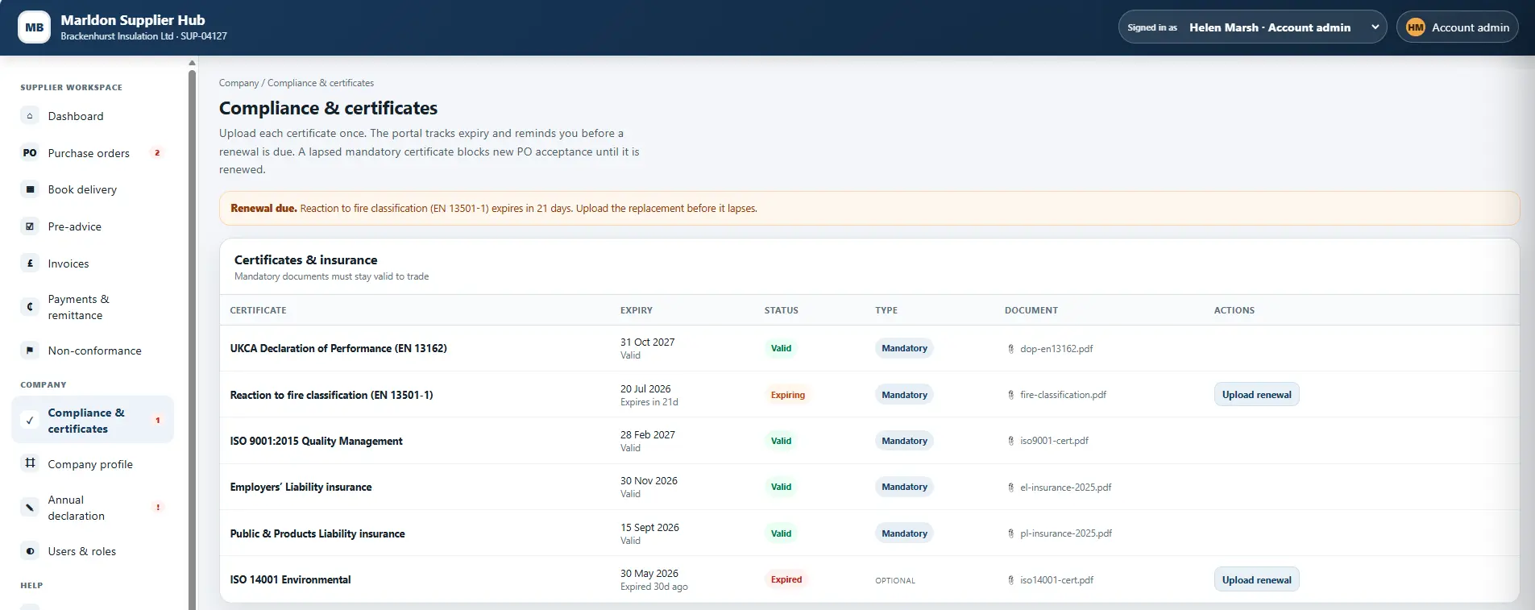
Task: Click the Non-conformance flag icon
Action: 30,351
